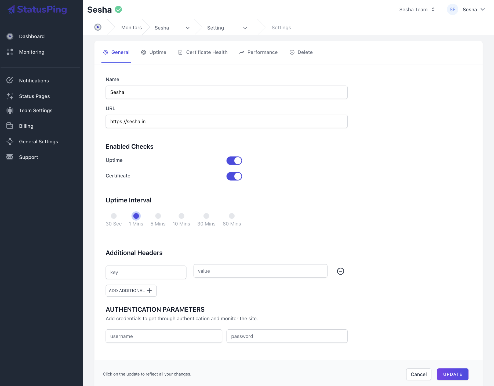Image resolution: width=494 pixels, height=386 pixels.
Task: Click the General Settings diamond icon
Action: 10,141
